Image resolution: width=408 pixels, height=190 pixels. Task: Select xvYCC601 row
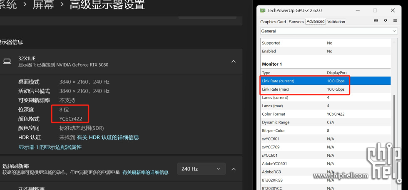point(326,139)
